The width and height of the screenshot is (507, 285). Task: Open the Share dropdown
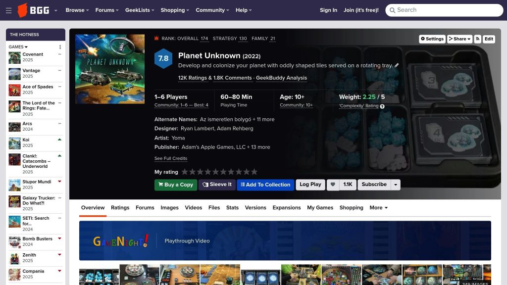coord(459,39)
